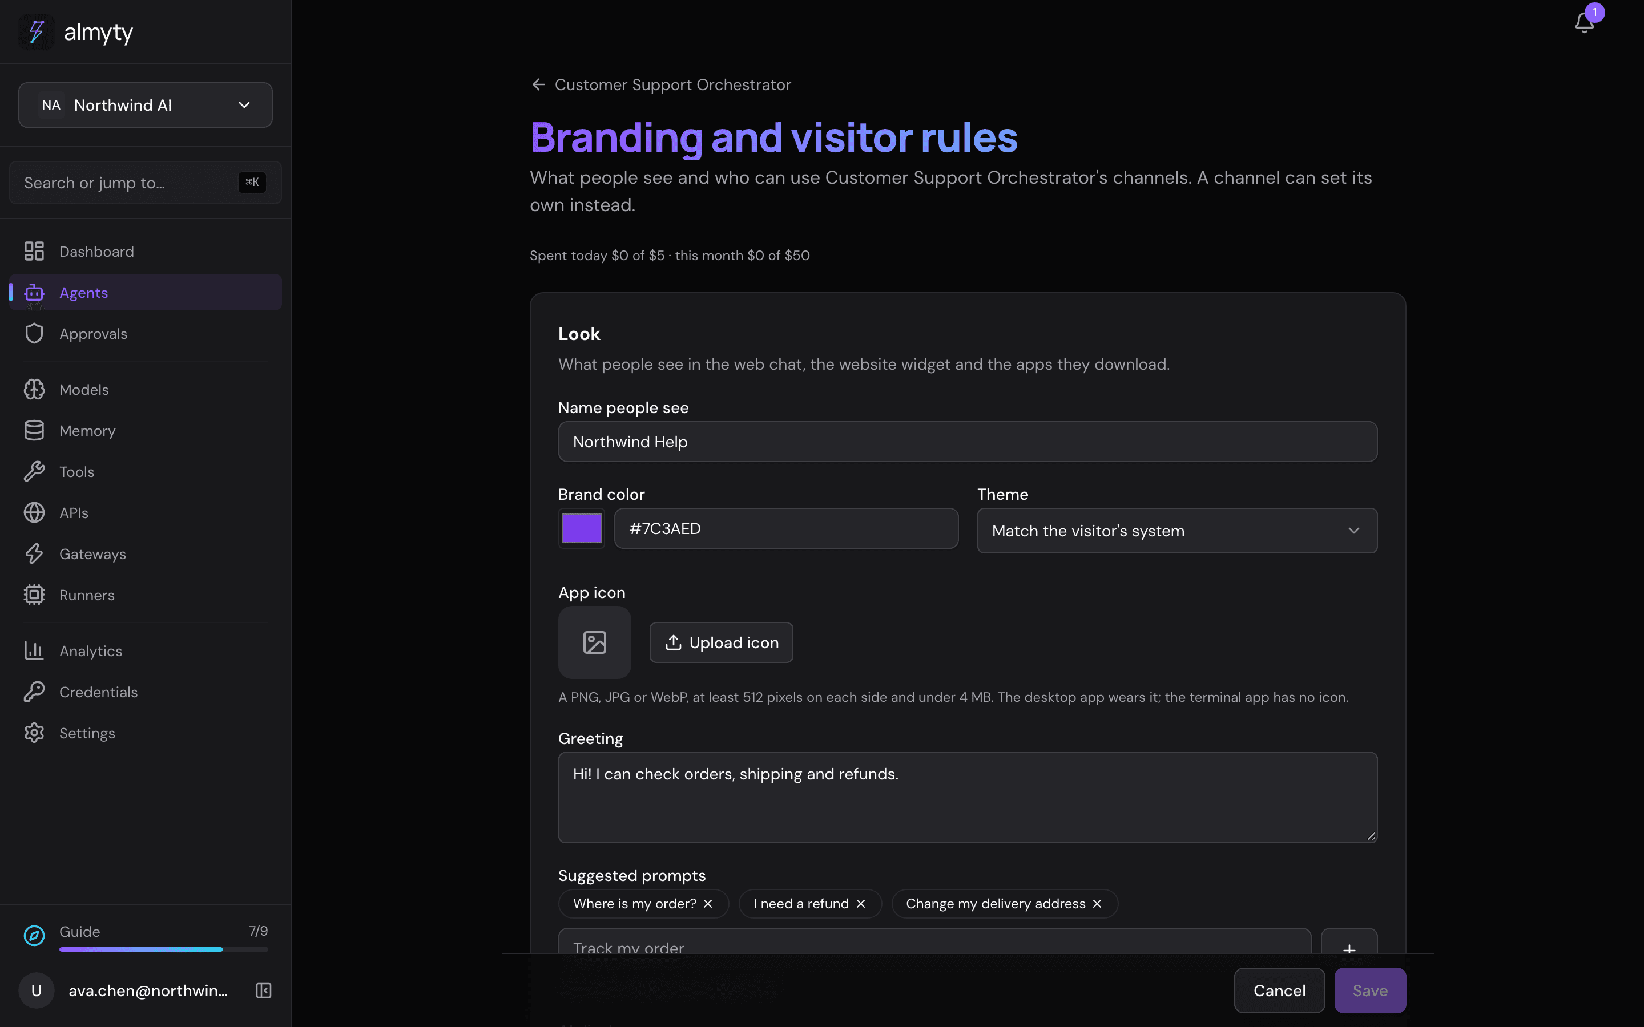Remove the "Where is my order?" prompt

(x=708, y=903)
